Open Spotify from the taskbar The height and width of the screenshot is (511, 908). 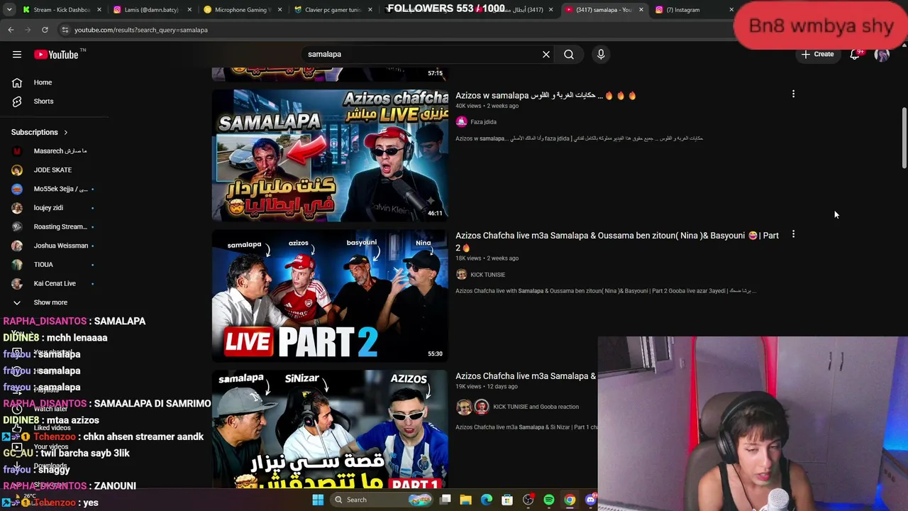(x=549, y=500)
